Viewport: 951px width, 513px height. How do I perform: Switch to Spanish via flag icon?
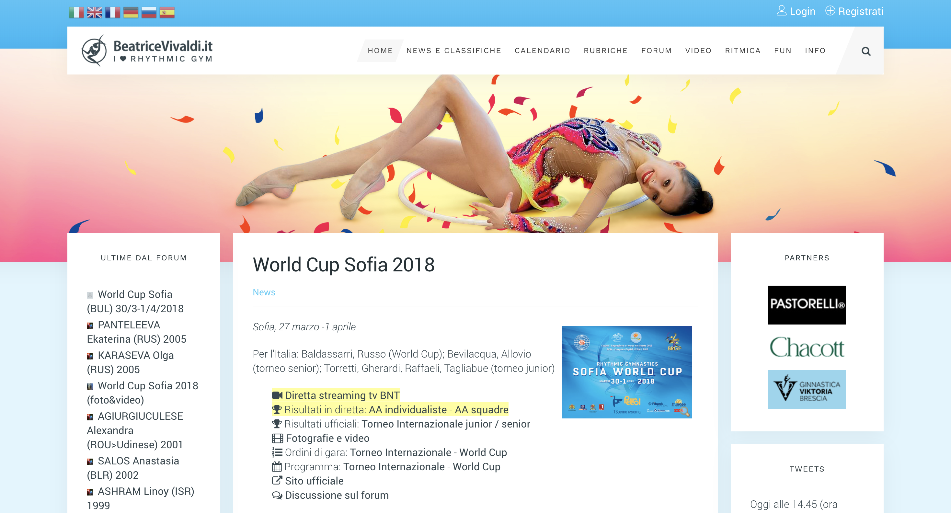point(167,12)
